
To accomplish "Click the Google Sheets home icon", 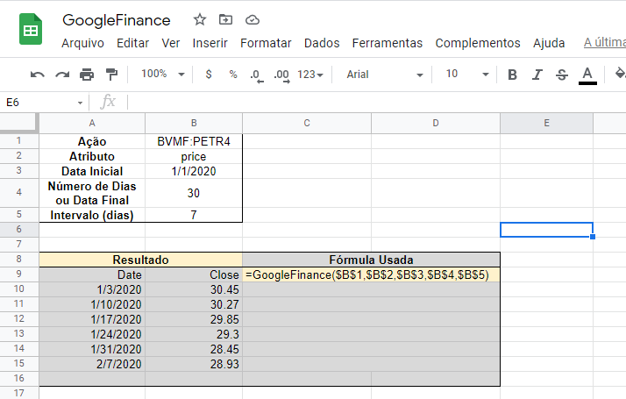I will (x=31, y=29).
